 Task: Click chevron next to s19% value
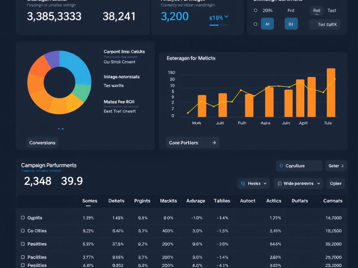pos(226,17)
